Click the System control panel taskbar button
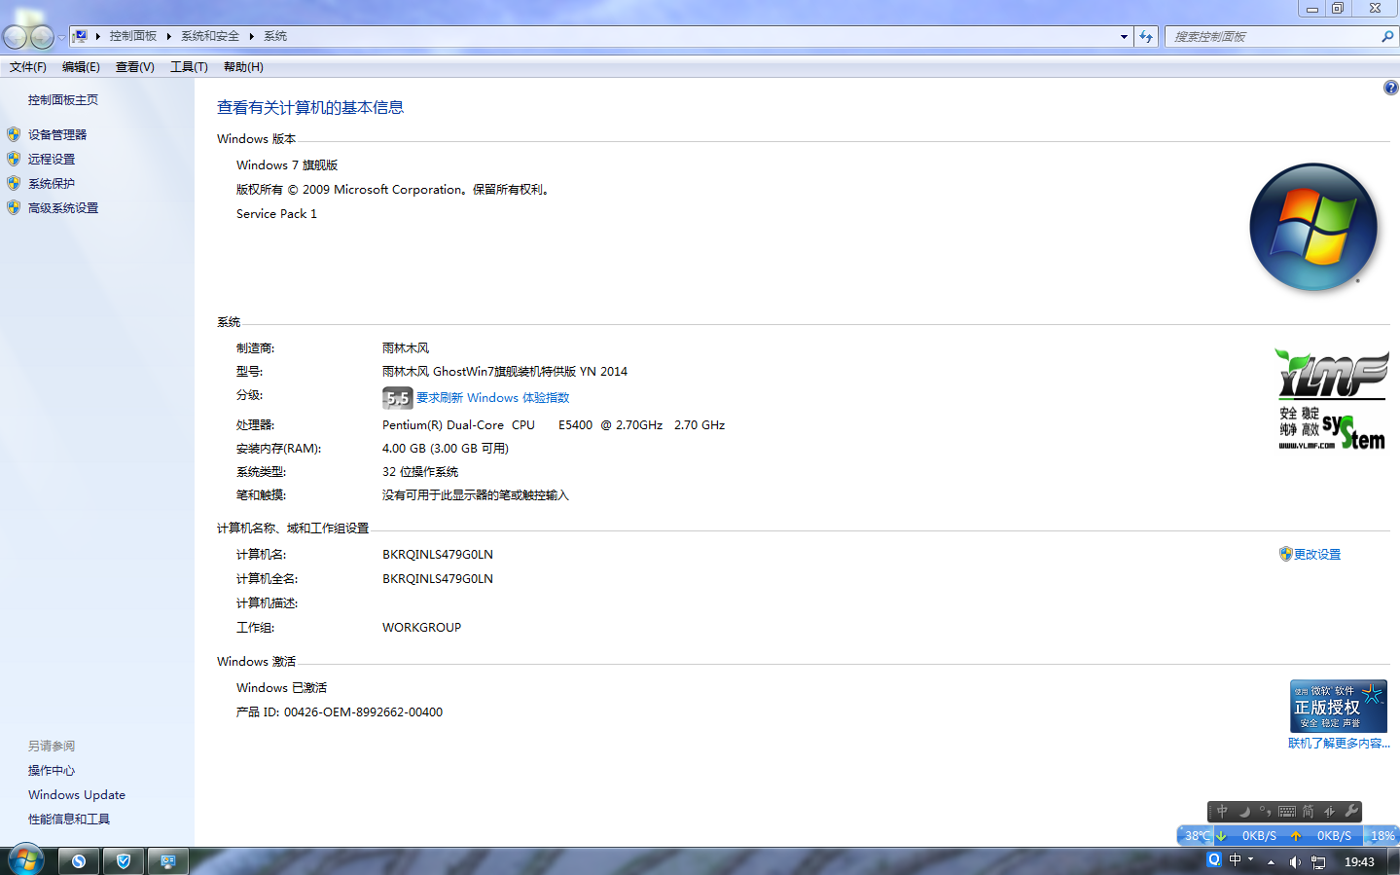 (168, 861)
